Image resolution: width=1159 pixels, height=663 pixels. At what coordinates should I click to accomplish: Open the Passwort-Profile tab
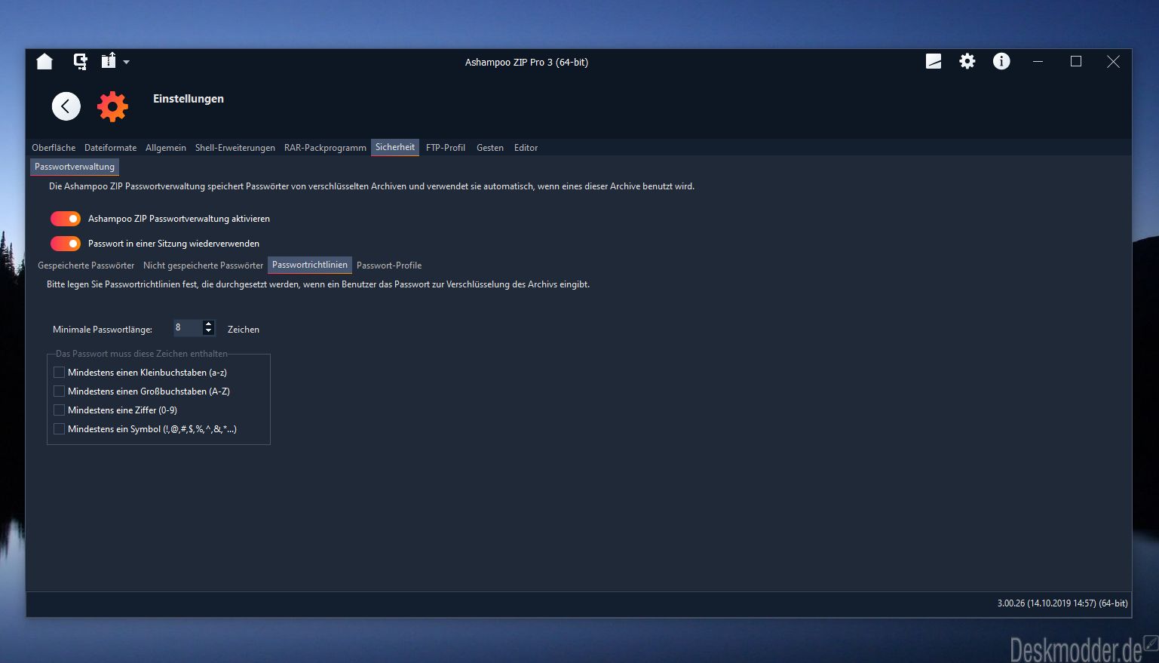pos(389,266)
